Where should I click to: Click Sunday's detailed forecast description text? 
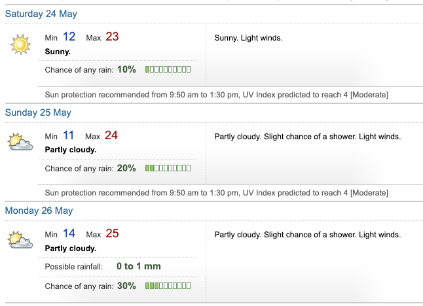307,137
